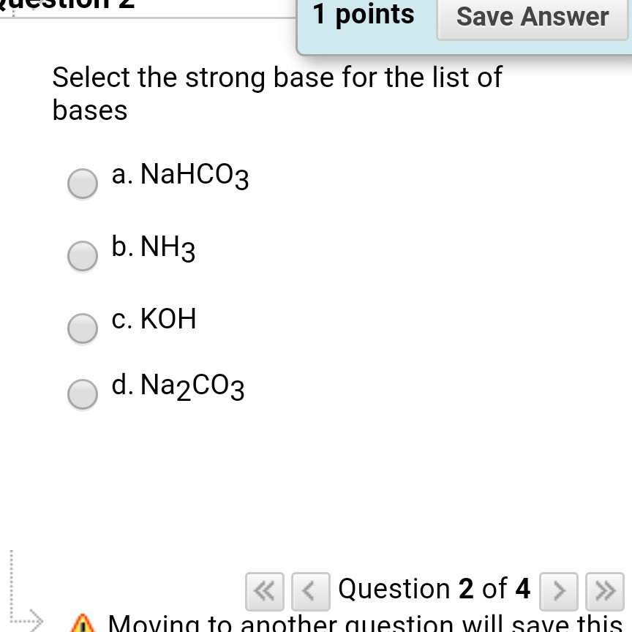Viewport: 632px width, 632px height.
Task: Select answer d. Na2CO3
Action: 83,394
